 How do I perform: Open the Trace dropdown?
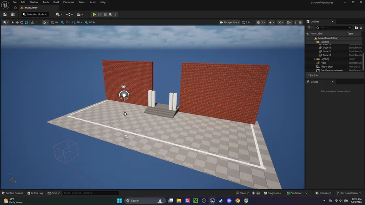click(243, 193)
